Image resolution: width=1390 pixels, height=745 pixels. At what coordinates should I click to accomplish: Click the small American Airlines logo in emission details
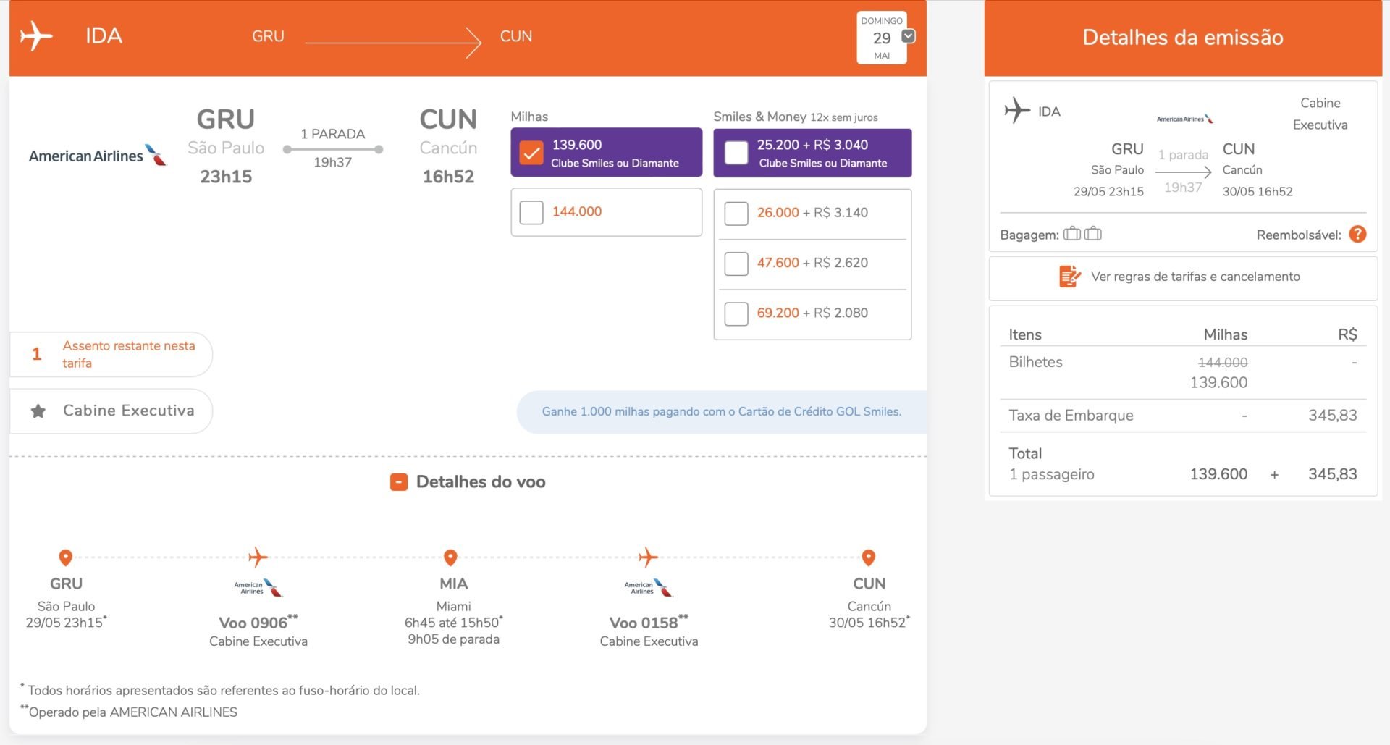[1184, 119]
